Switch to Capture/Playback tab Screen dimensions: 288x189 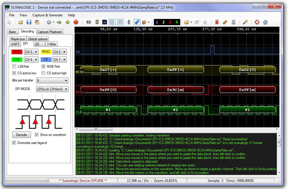(x=49, y=32)
